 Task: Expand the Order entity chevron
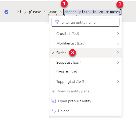[118, 53]
